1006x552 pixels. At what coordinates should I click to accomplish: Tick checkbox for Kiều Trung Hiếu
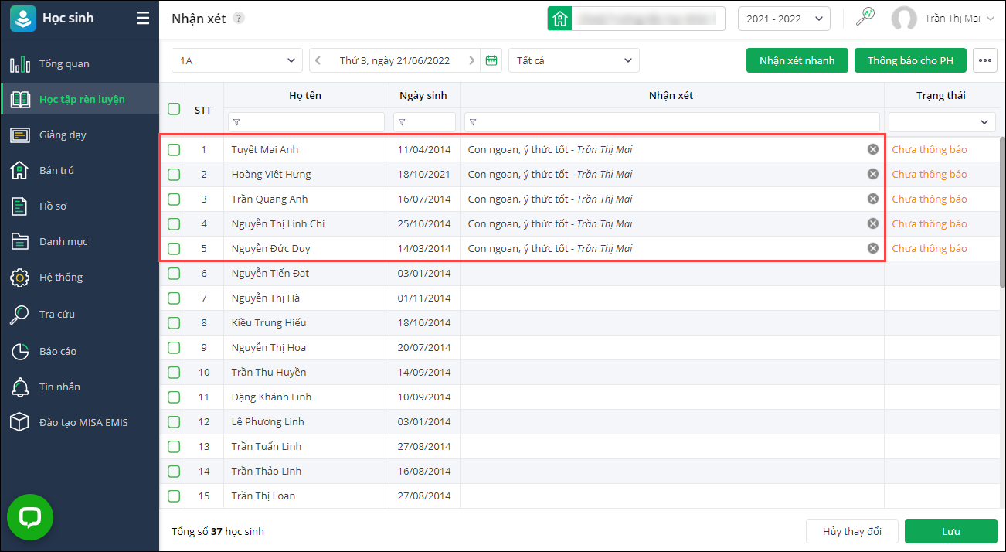click(x=174, y=322)
